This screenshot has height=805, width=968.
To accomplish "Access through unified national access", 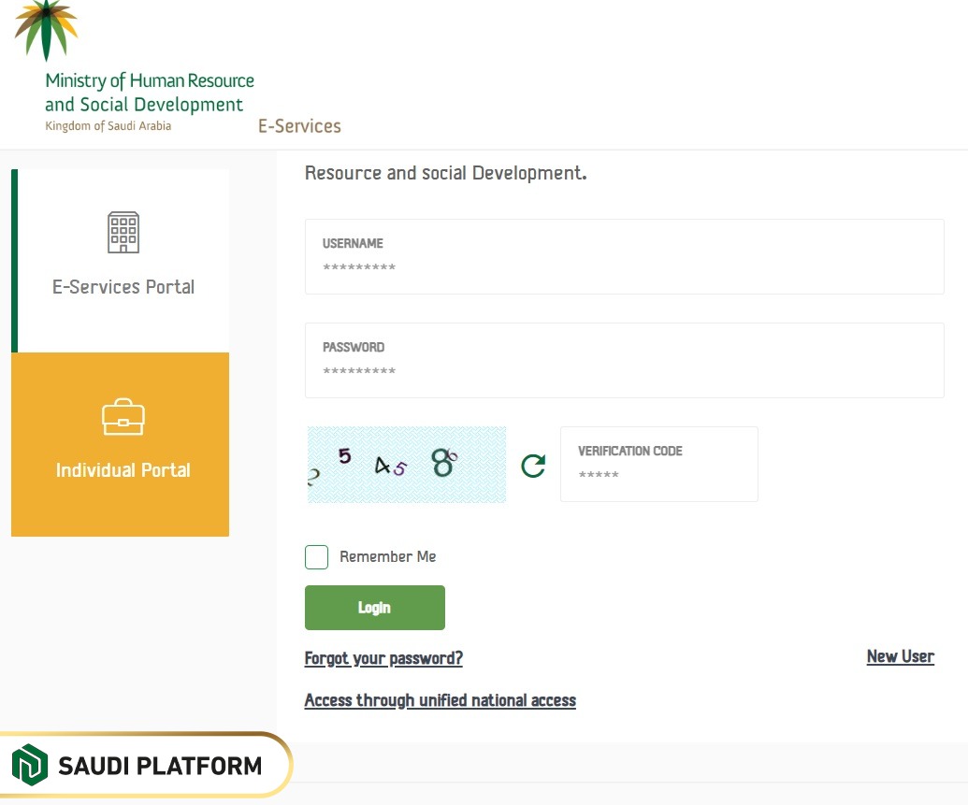I will pos(440,699).
